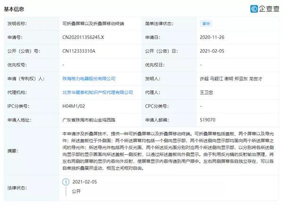Select publication date 2021-02-05 in table row
This screenshot has height=205, width=283.
[x=212, y=51]
